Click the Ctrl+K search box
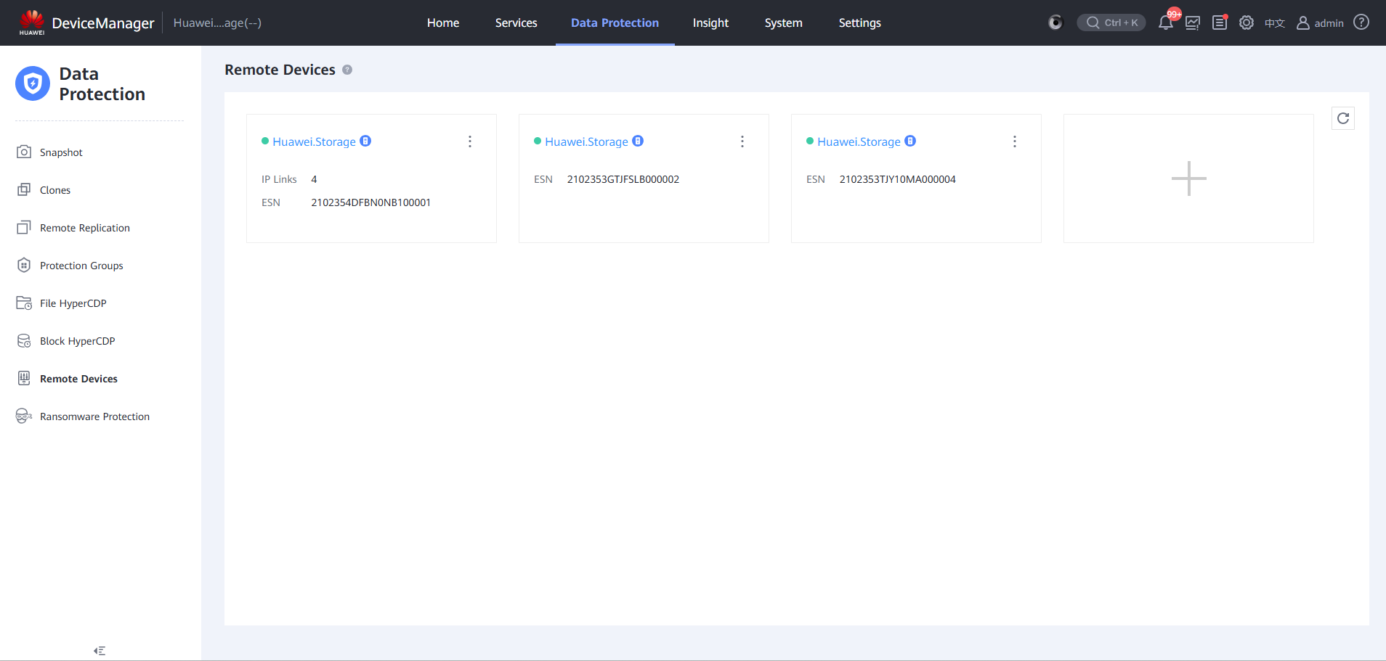This screenshot has width=1386, height=661. pyautogui.click(x=1111, y=22)
